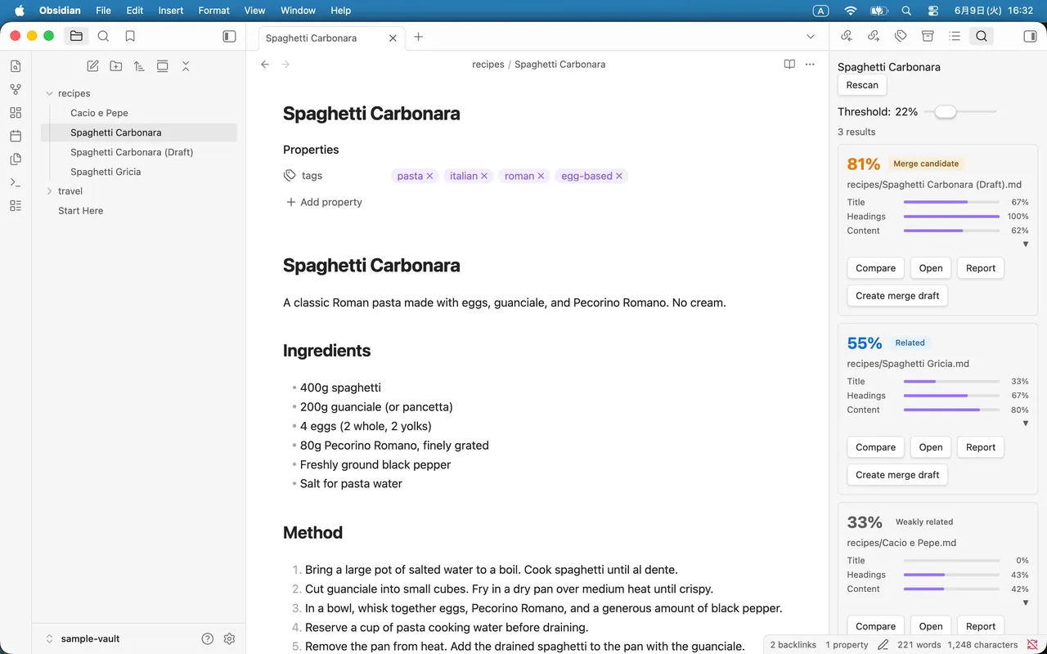Open daily note calendar icon in ribbon

click(16, 136)
